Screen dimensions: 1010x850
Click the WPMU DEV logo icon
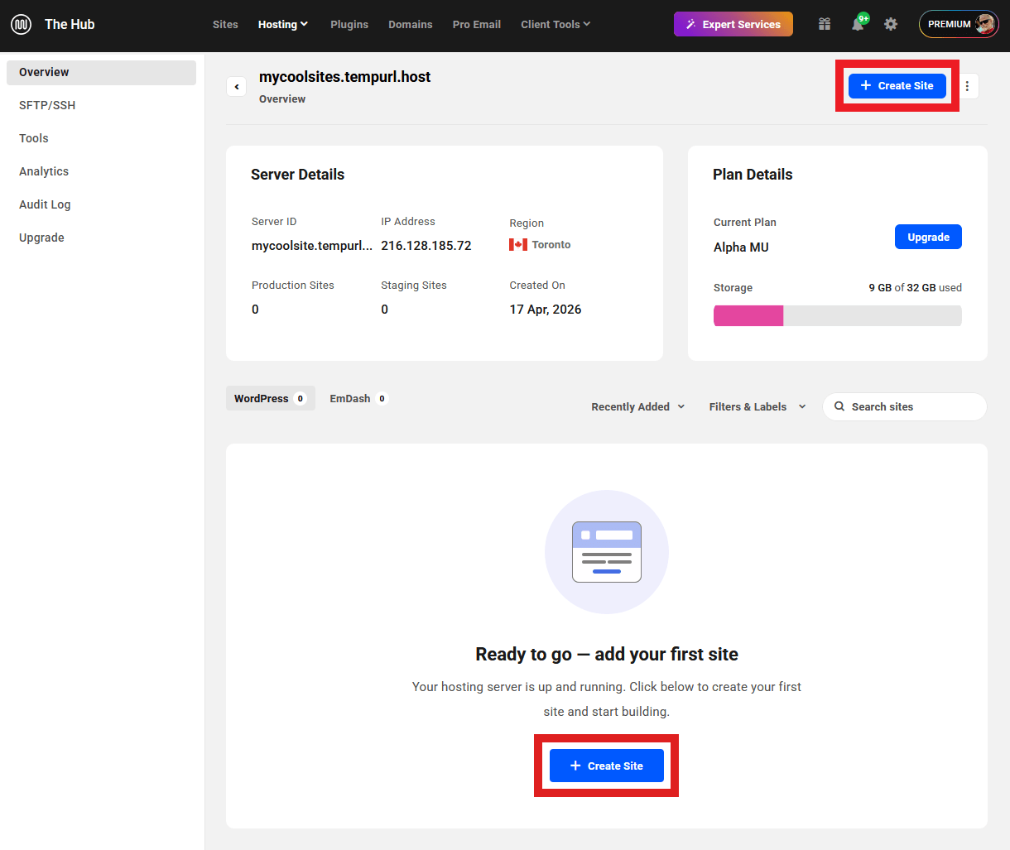click(21, 24)
